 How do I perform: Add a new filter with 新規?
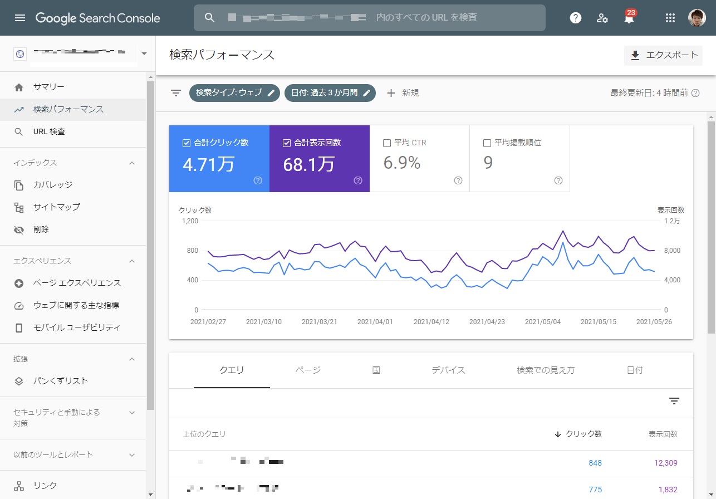(x=403, y=93)
